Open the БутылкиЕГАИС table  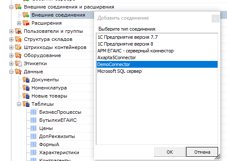coord(58,120)
